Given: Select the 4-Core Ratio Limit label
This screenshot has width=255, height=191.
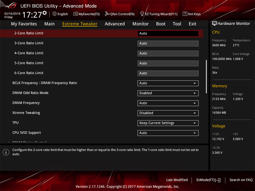Looking at the screenshot, I should coord(29,53).
